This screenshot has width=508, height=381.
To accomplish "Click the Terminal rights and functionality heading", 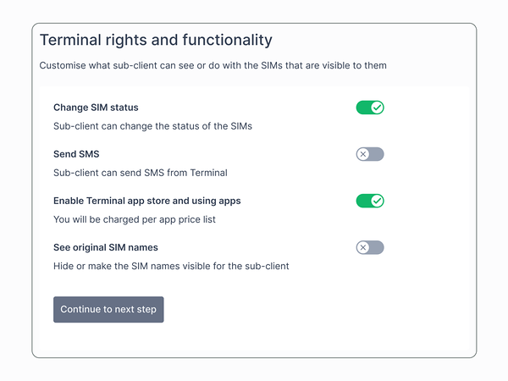I will coord(156,40).
